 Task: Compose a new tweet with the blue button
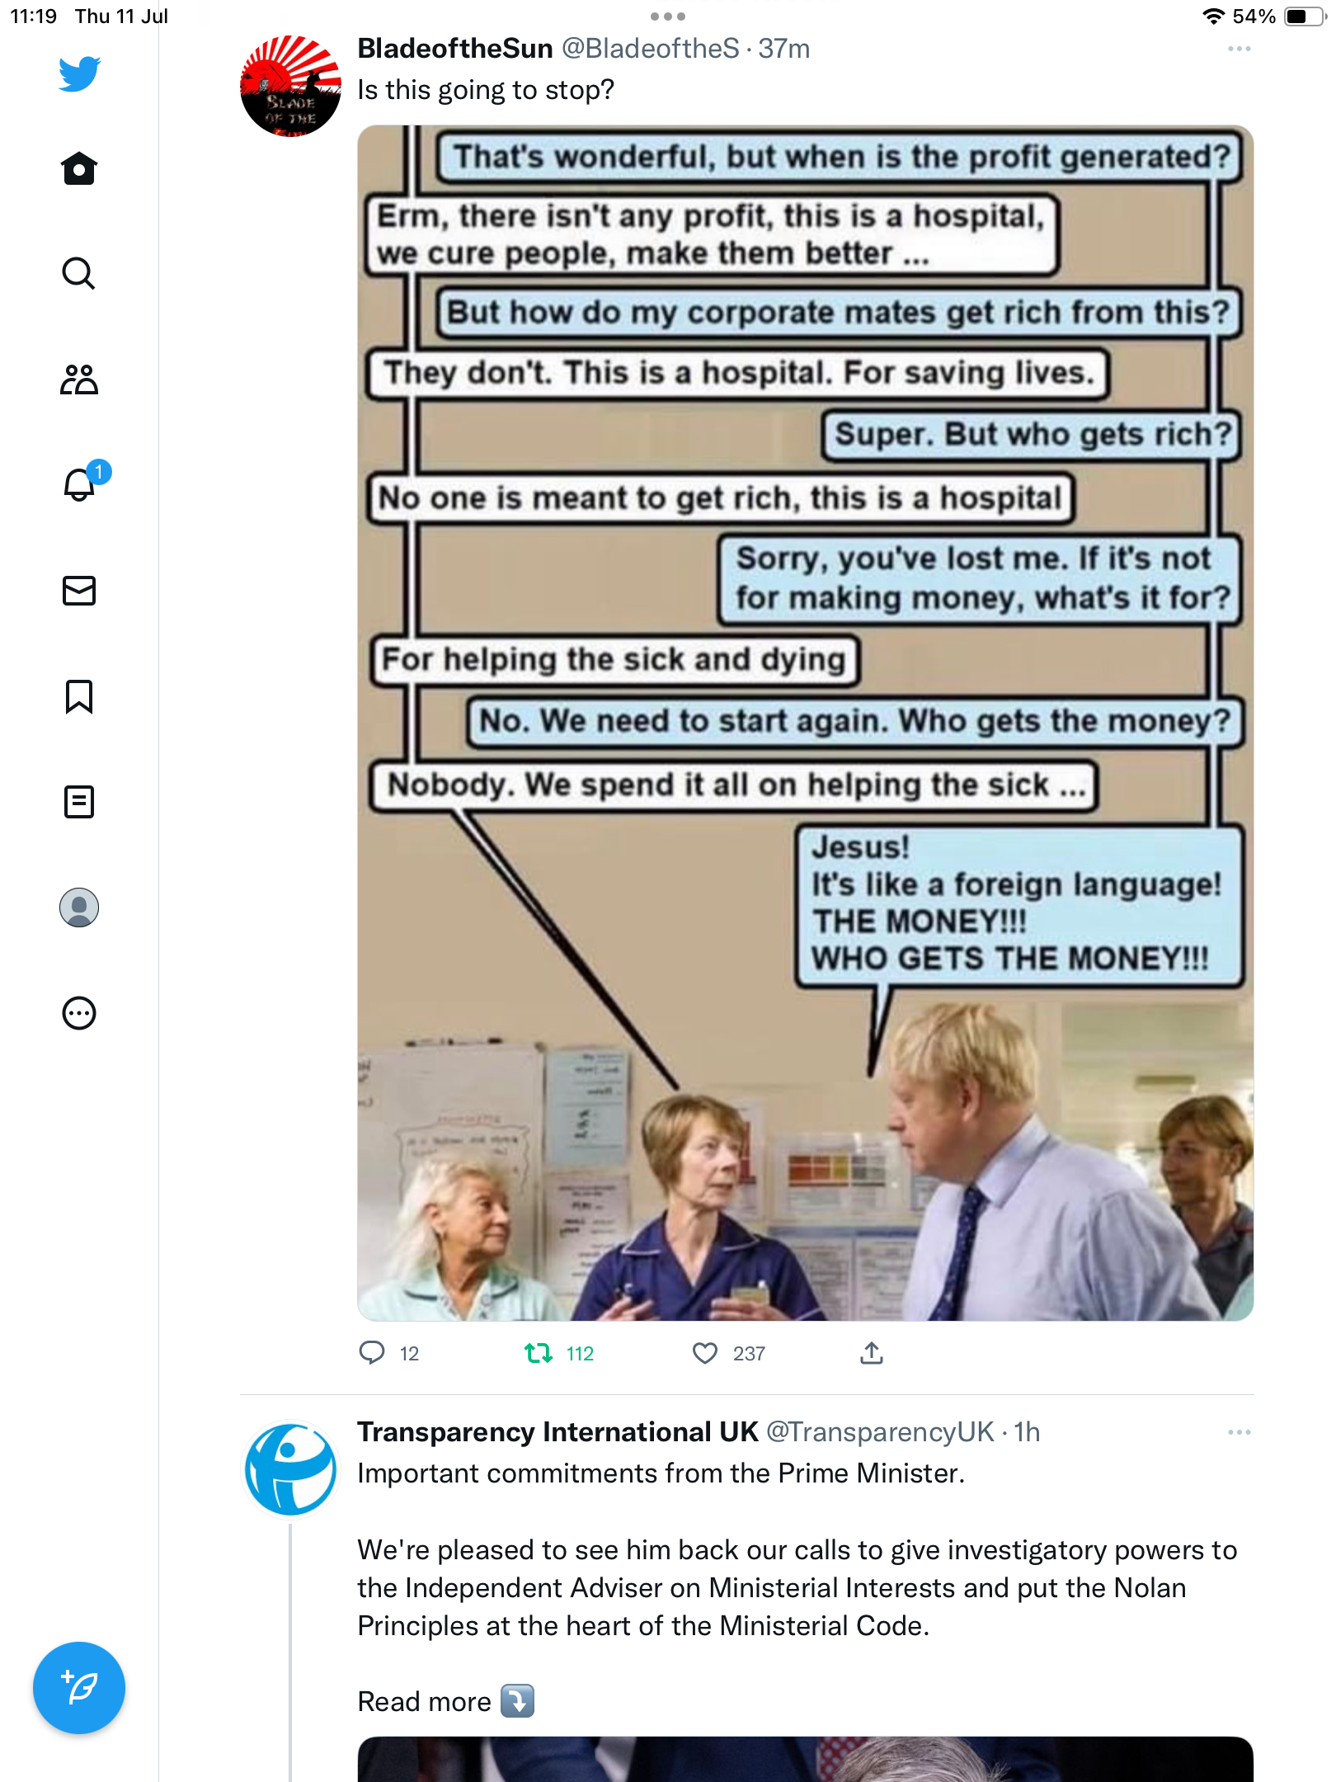[x=79, y=1688]
